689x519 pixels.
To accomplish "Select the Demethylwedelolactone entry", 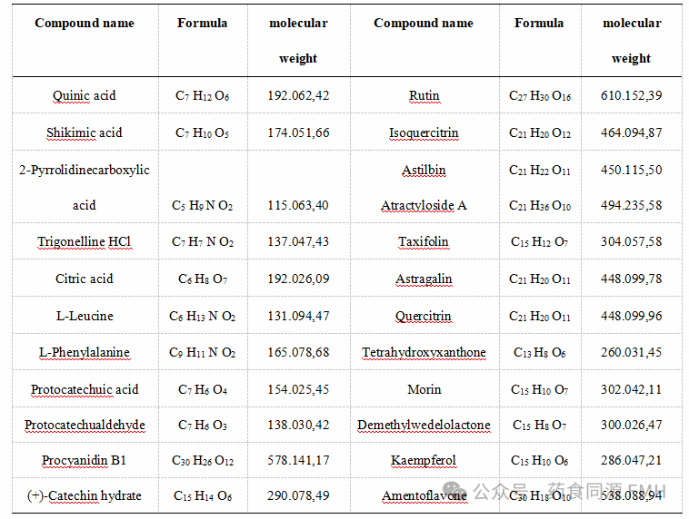I will click(x=424, y=426).
